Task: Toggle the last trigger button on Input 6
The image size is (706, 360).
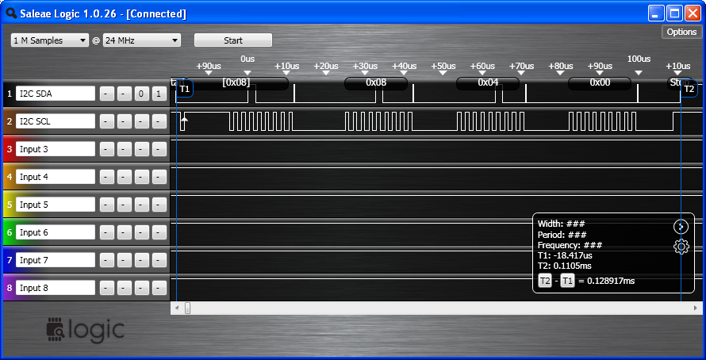Action: (159, 232)
